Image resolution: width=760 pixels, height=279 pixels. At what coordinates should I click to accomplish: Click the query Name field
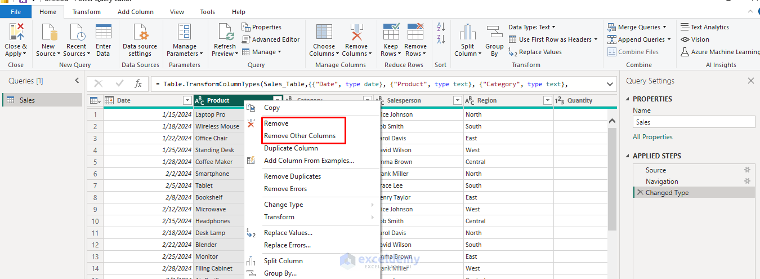click(694, 122)
